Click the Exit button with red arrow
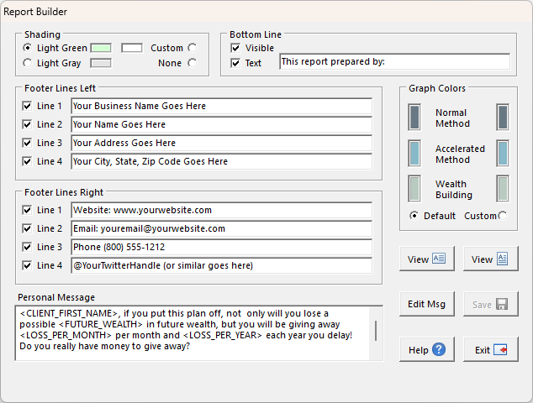Screen dimensions: 533x403 tap(490, 350)
